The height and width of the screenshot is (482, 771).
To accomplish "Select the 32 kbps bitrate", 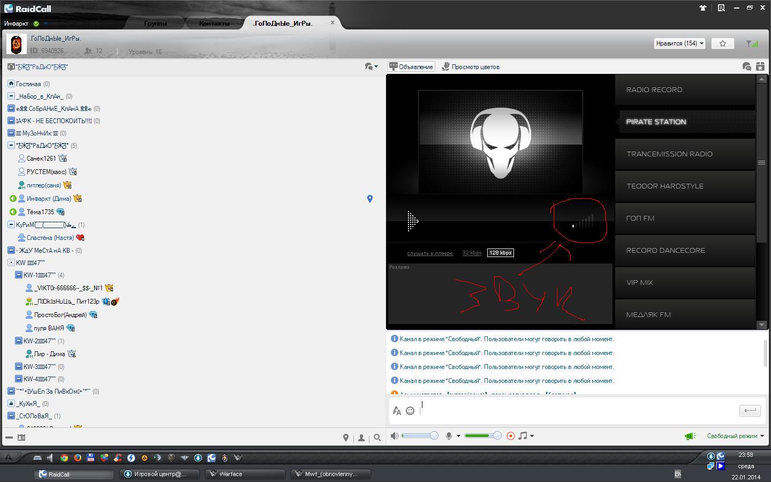I will coord(472,253).
